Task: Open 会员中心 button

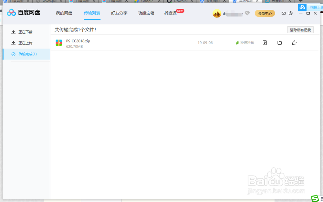Action: click(265, 13)
